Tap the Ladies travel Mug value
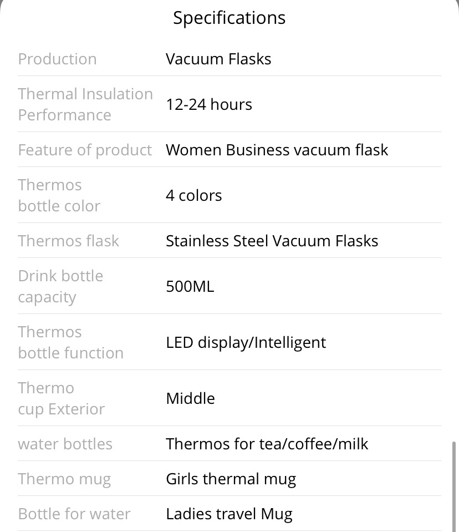The height and width of the screenshot is (532, 459). (x=229, y=514)
